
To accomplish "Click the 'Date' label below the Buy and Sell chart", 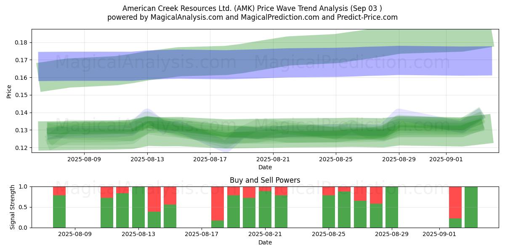I will click(265, 242).
